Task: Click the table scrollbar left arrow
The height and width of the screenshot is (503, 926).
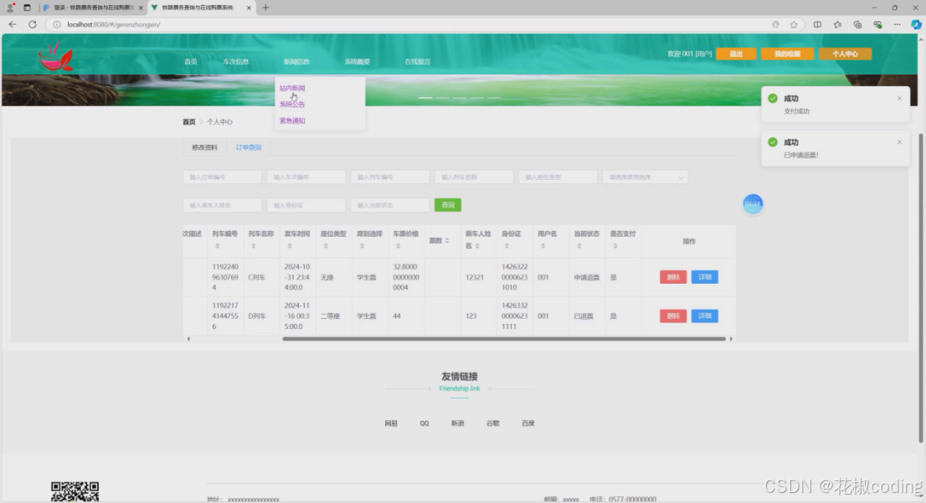Action: (x=188, y=339)
